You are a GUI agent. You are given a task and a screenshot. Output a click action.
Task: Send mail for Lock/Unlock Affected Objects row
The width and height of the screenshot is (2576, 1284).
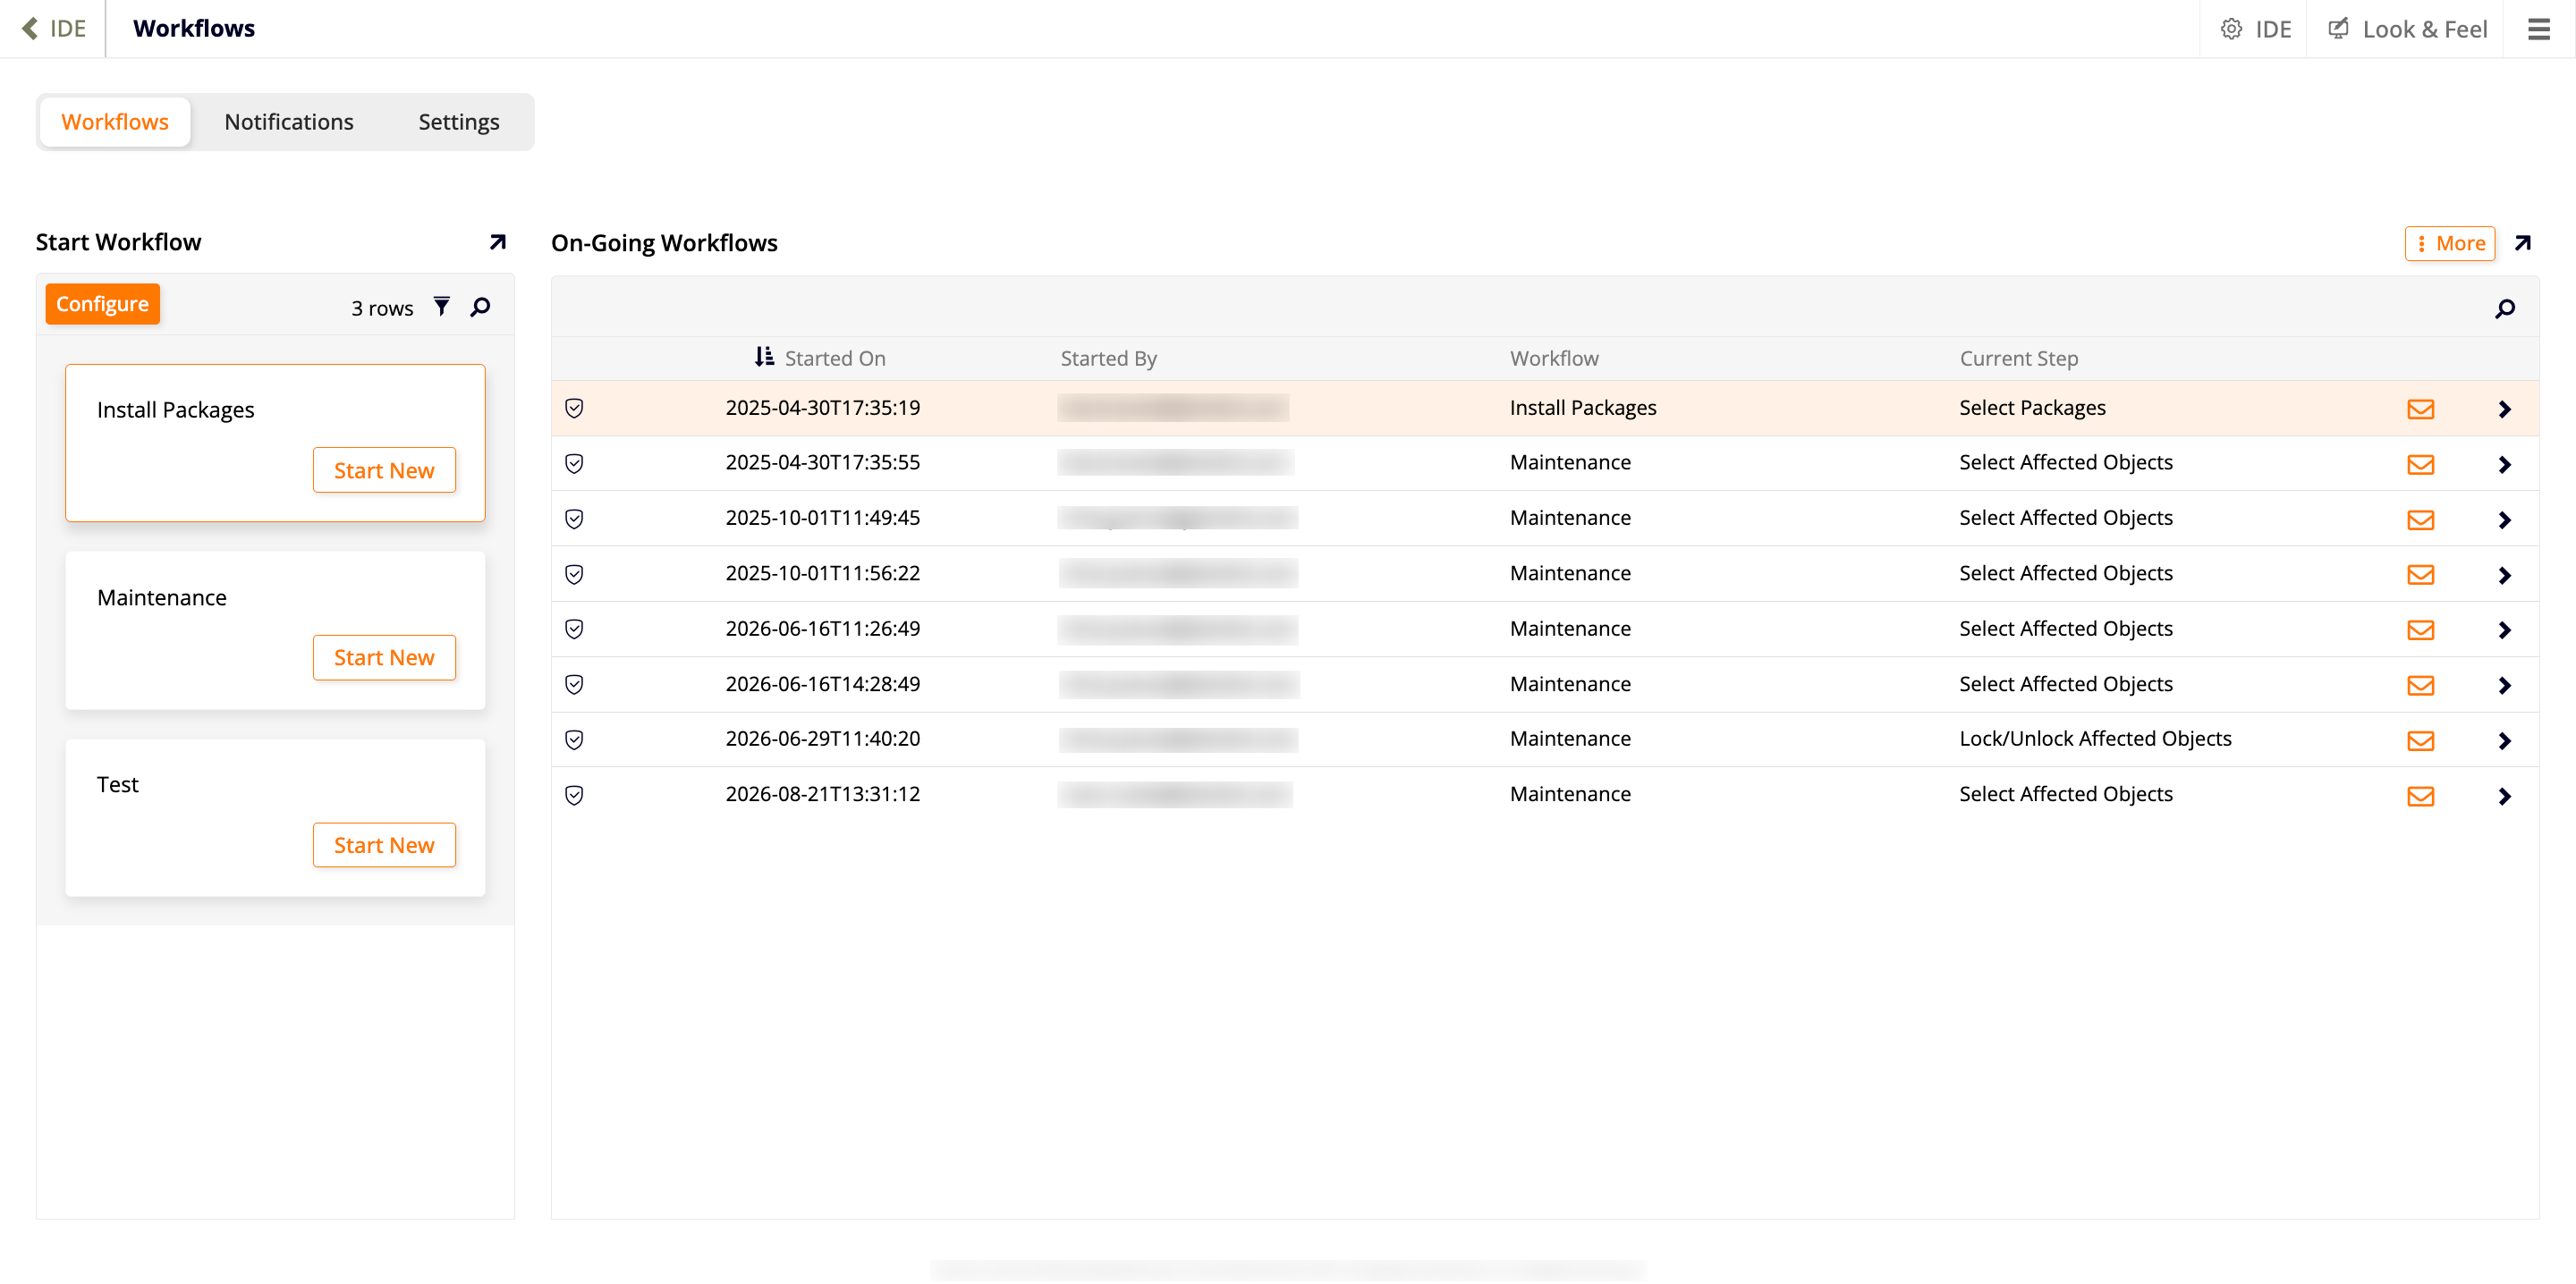2420,740
